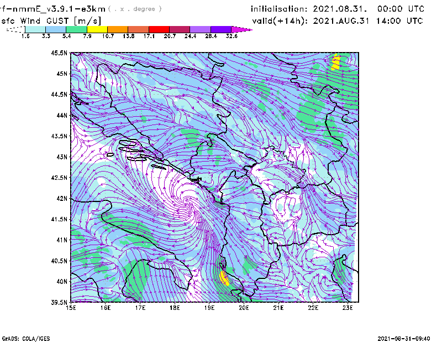Click the 16E longitude label
The image size is (442, 342).
[106, 308]
